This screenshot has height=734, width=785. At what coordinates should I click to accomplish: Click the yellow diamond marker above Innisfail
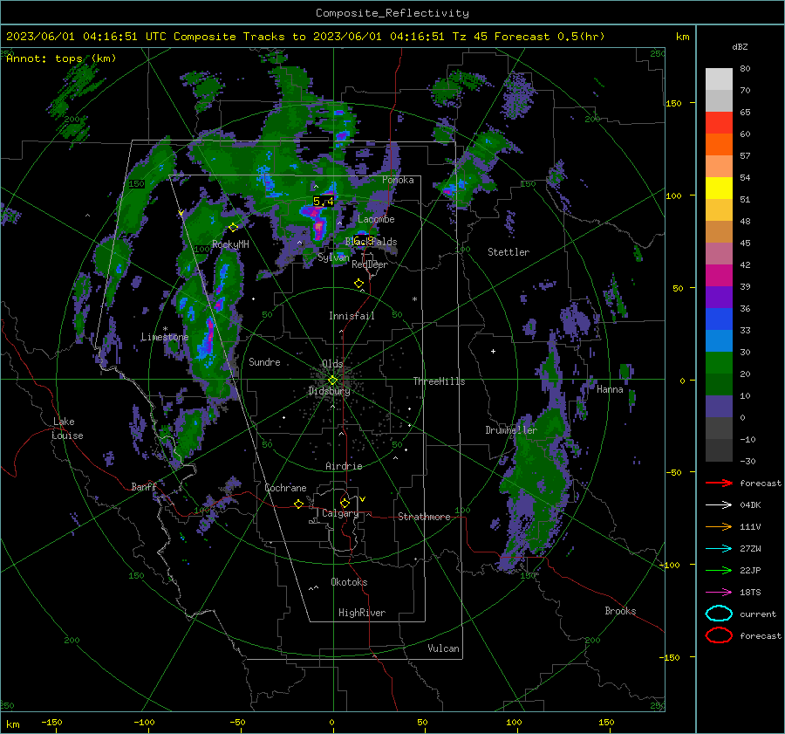358,284
